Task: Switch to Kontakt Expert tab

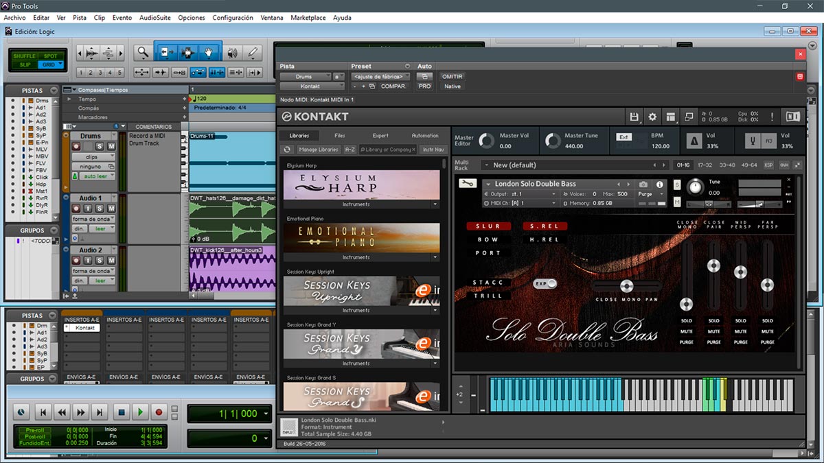Action: [x=380, y=135]
